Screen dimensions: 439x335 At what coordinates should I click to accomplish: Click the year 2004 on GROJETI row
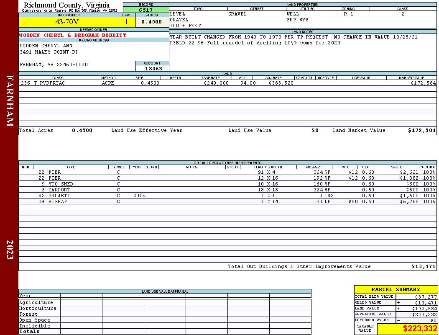click(x=139, y=196)
